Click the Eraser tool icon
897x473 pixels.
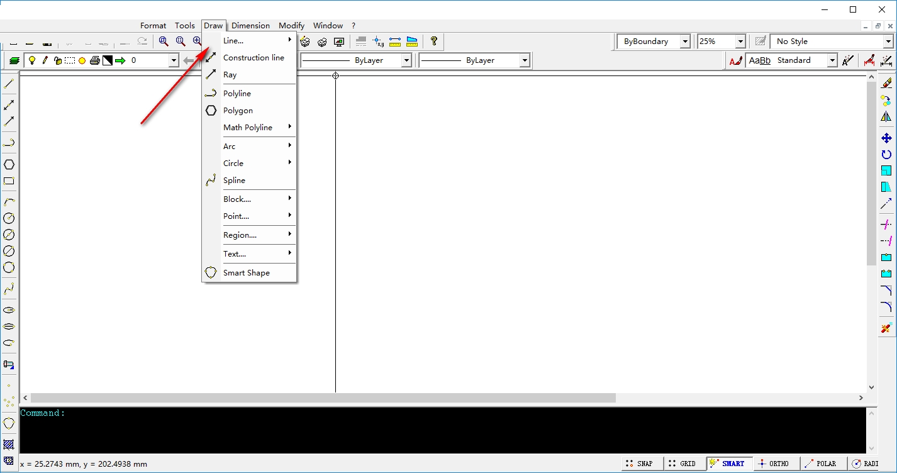coord(886,83)
